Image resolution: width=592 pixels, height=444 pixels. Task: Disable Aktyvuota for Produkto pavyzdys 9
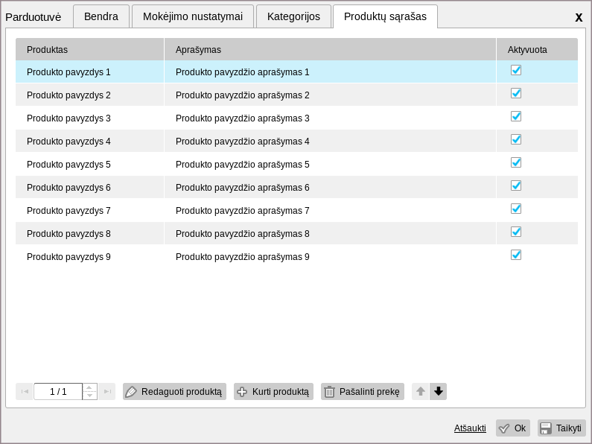tap(516, 255)
